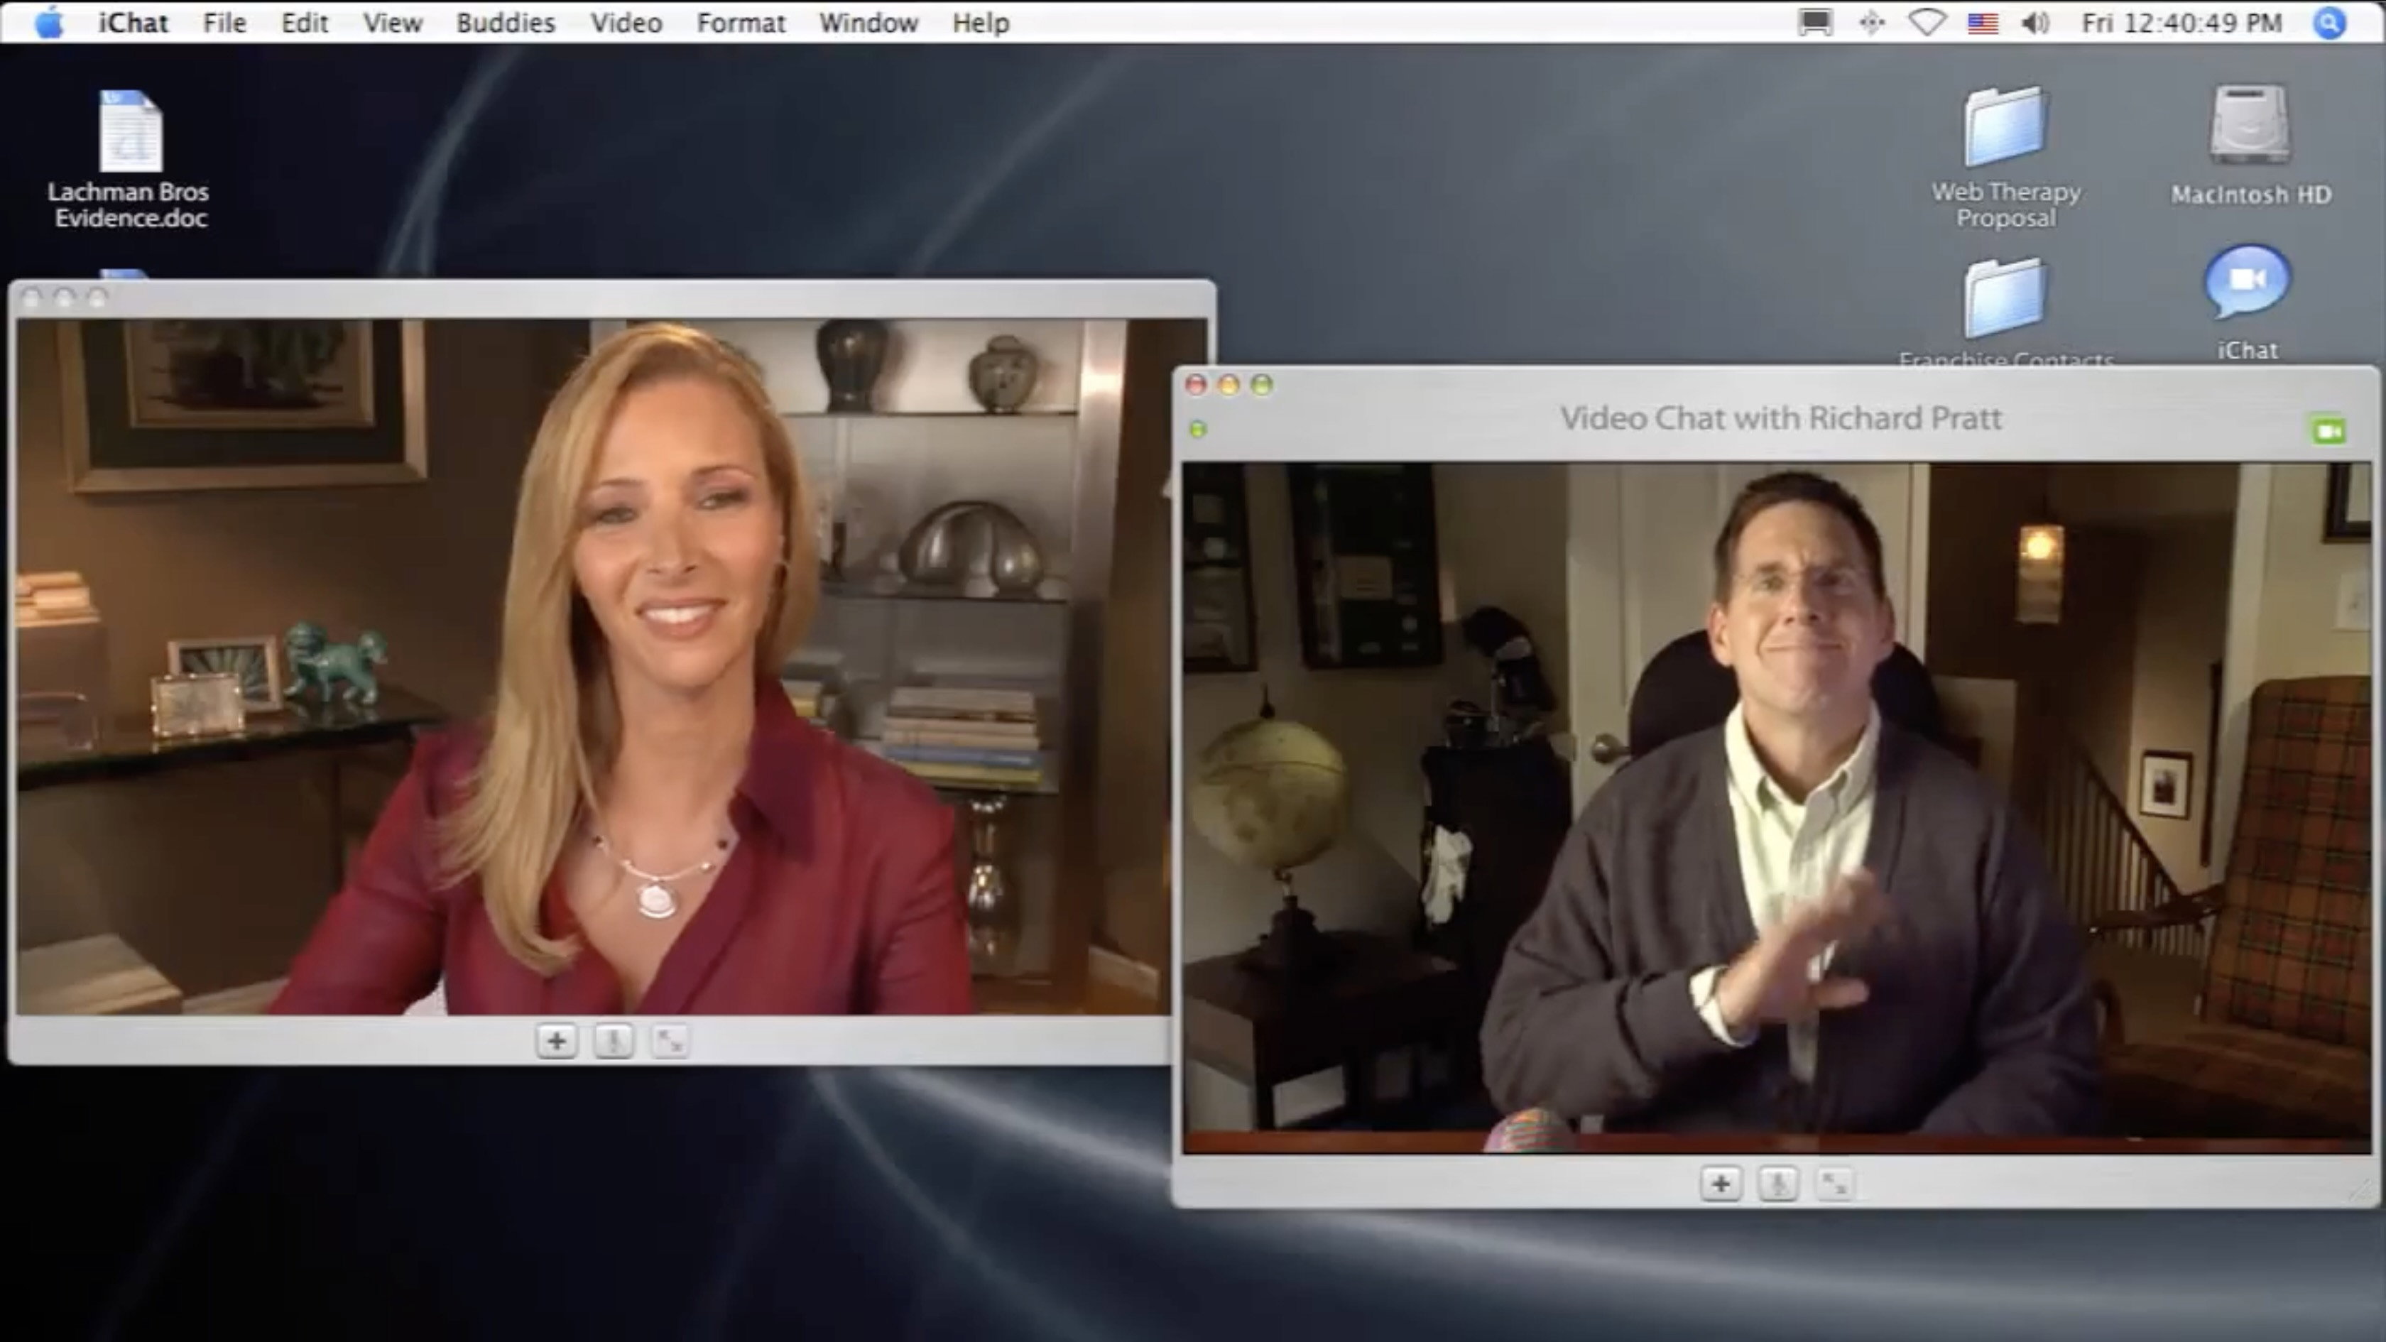This screenshot has width=2386, height=1342.
Task: Open the volume control in menu bar
Action: 2035,22
